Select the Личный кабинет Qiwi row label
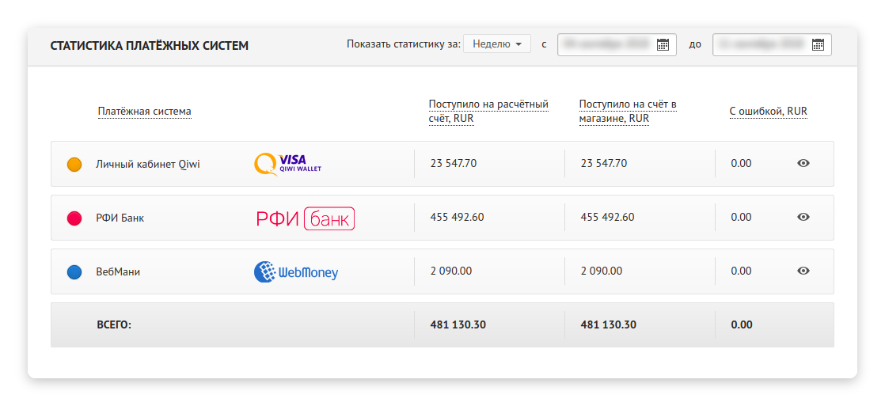The height and width of the screenshot is (406, 885). (x=147, y=164)
